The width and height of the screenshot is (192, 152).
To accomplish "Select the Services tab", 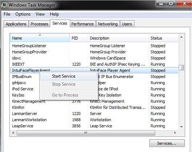I will 60,23.
